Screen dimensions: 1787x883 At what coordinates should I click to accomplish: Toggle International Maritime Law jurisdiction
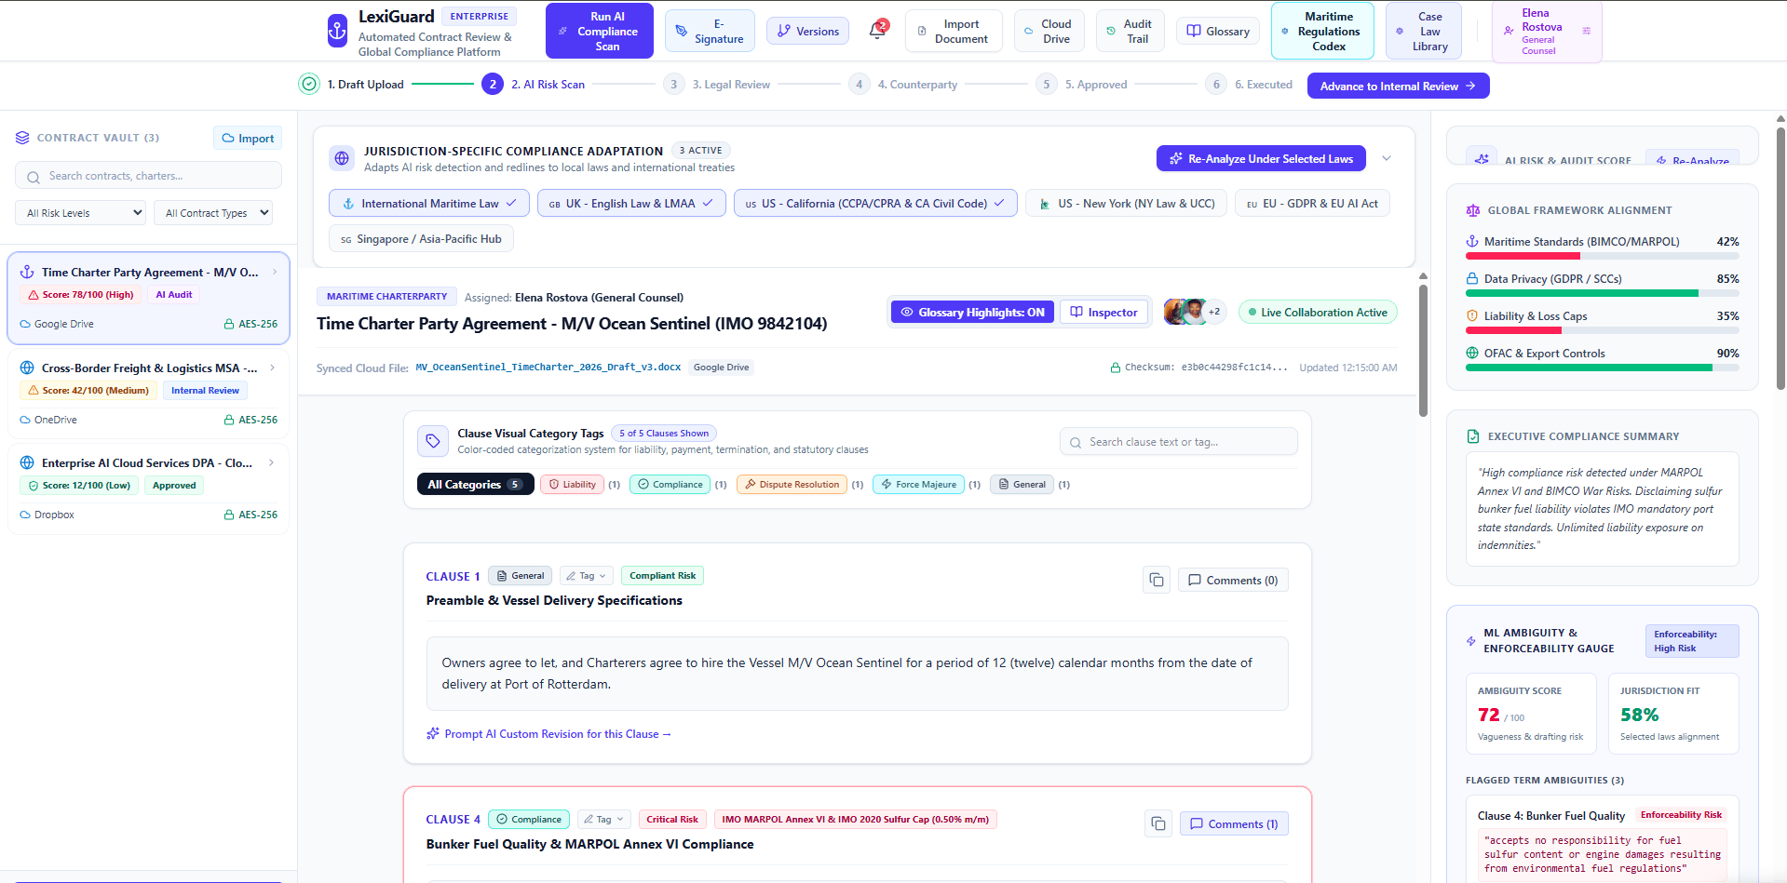tap(429, 203)
